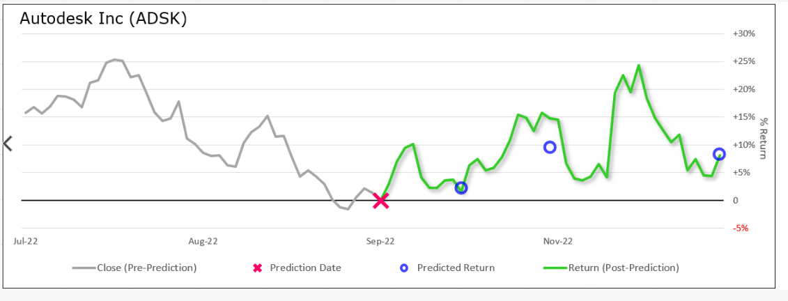Click the pink X icon in legend
Viewport: 788px width, 301px height.
[x=257, y=268]
